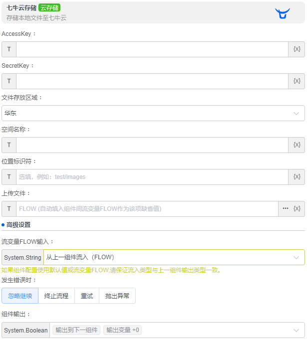The image size is (307, 340).
Task: Click the T type icon for 空间名称 field
Action: coord(9,145)
